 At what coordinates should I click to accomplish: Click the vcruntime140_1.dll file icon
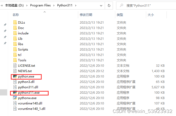[15, 109]
